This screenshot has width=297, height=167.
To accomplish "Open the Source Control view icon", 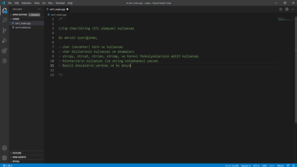I will click(4, 31).
